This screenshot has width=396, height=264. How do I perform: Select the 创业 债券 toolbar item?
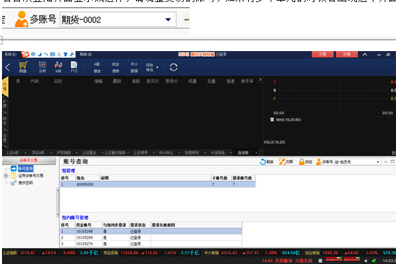115,68
